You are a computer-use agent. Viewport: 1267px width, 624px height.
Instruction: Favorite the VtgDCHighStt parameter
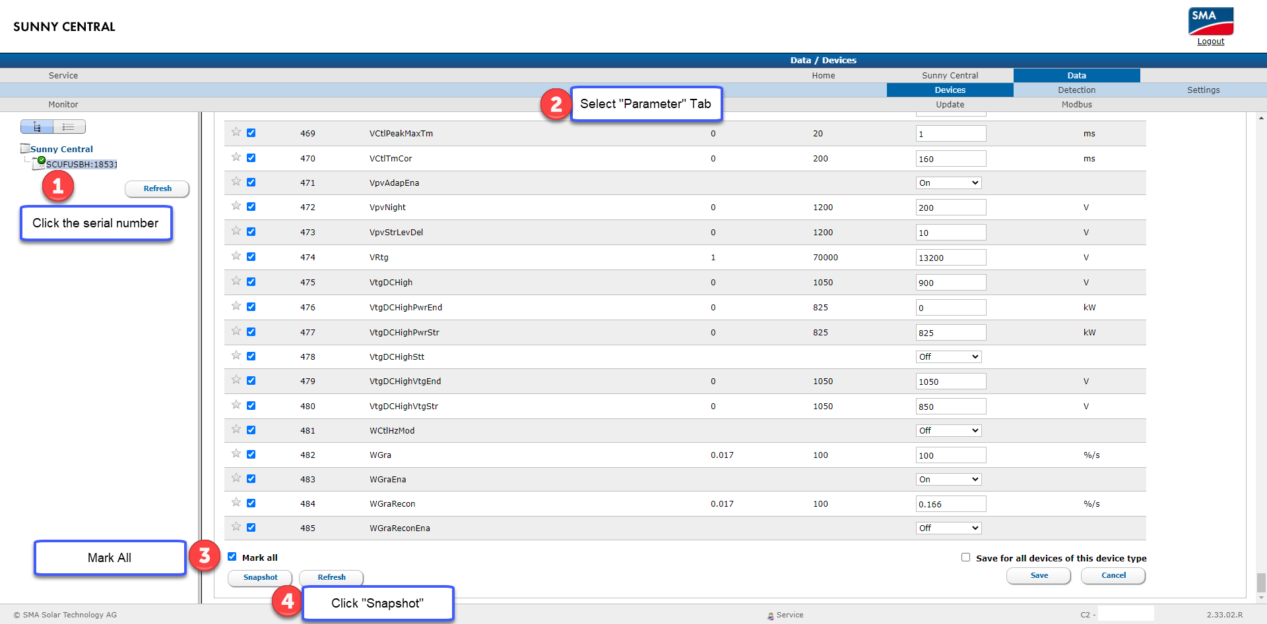point(236,355)
